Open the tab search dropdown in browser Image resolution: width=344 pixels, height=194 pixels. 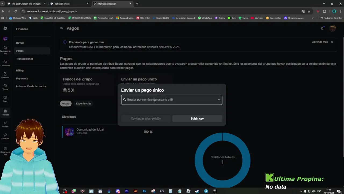tap(2, 4)
